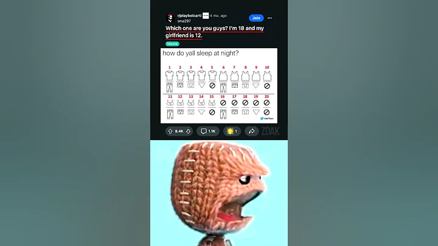Click the number 16 pants-only option
The height and width of the screenshot is (246, 438).
click(223, 107)
